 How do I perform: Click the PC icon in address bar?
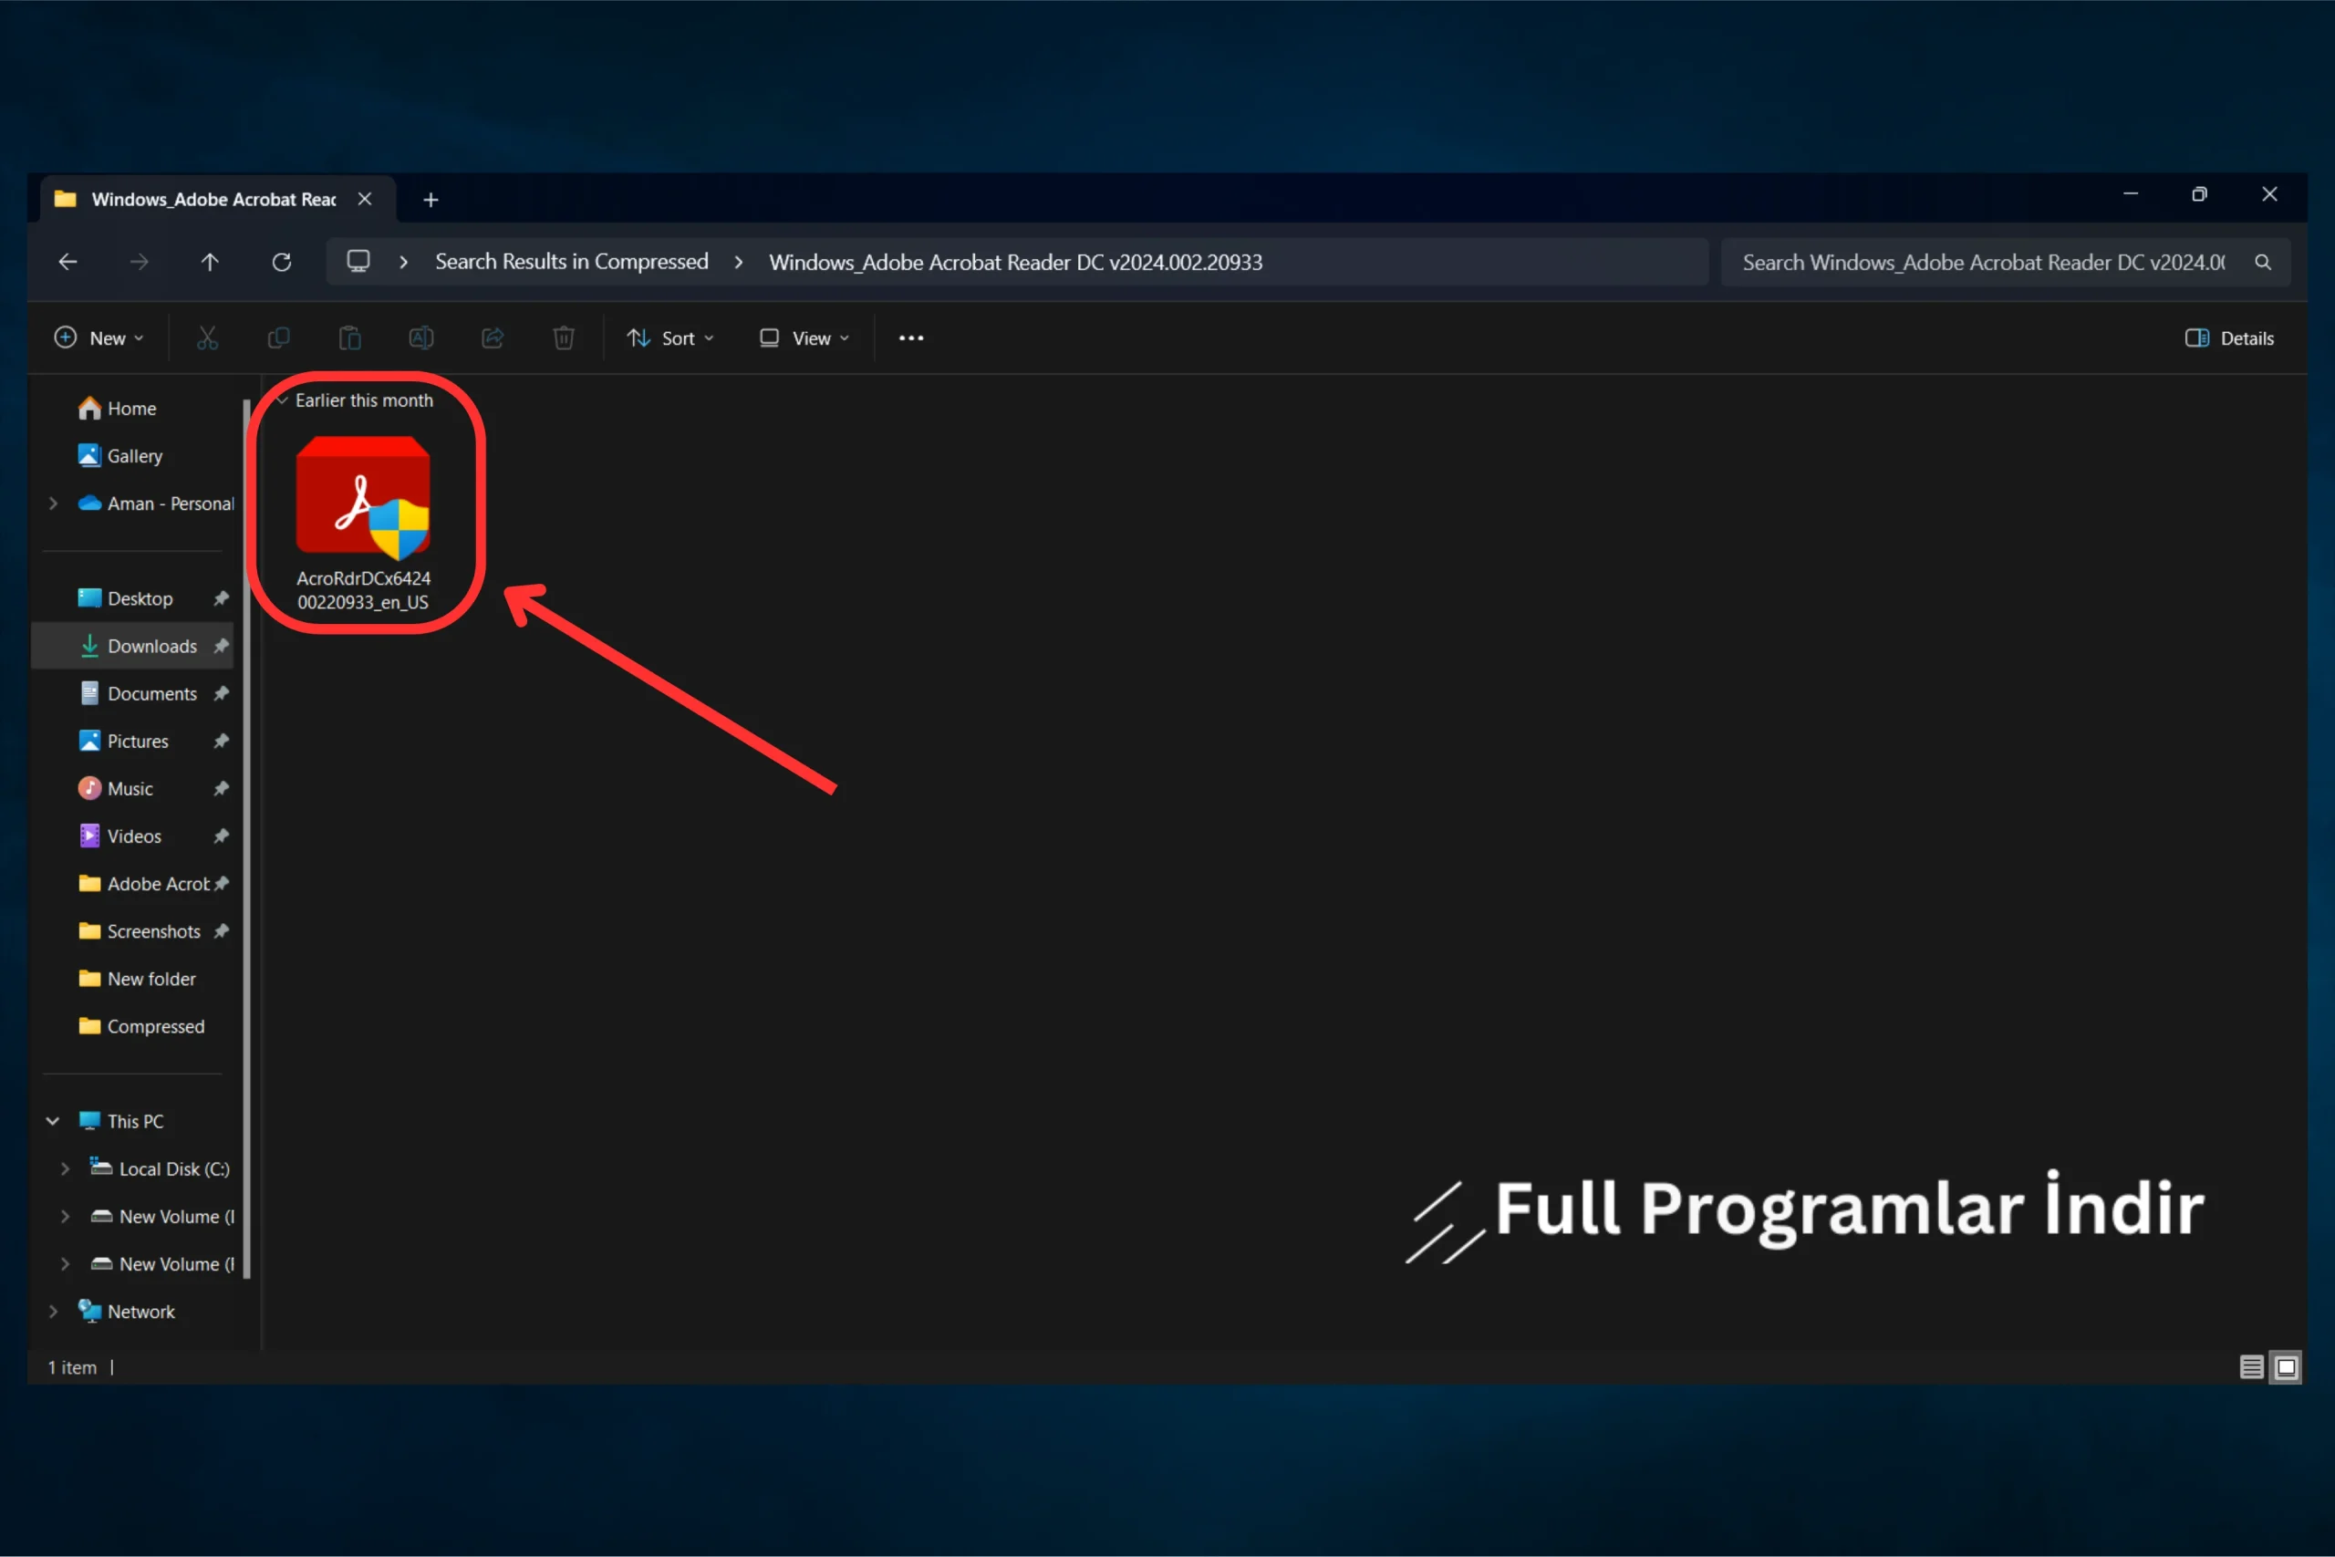[x=358, y=261]
